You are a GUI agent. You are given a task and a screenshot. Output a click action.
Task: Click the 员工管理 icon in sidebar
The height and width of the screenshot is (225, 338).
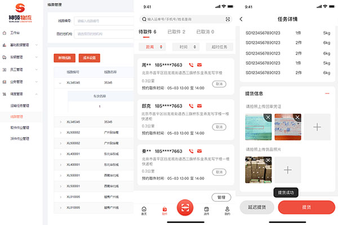pos(5,70)
